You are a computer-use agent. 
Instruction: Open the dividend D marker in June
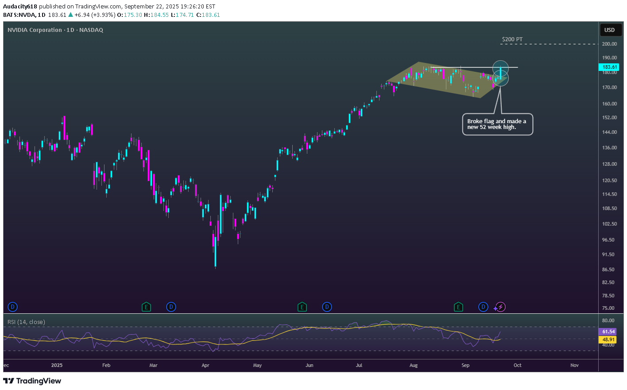(x=327, y=307)
